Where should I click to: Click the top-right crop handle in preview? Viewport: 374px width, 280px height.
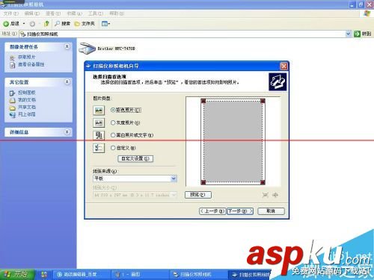tap(263, 101)
